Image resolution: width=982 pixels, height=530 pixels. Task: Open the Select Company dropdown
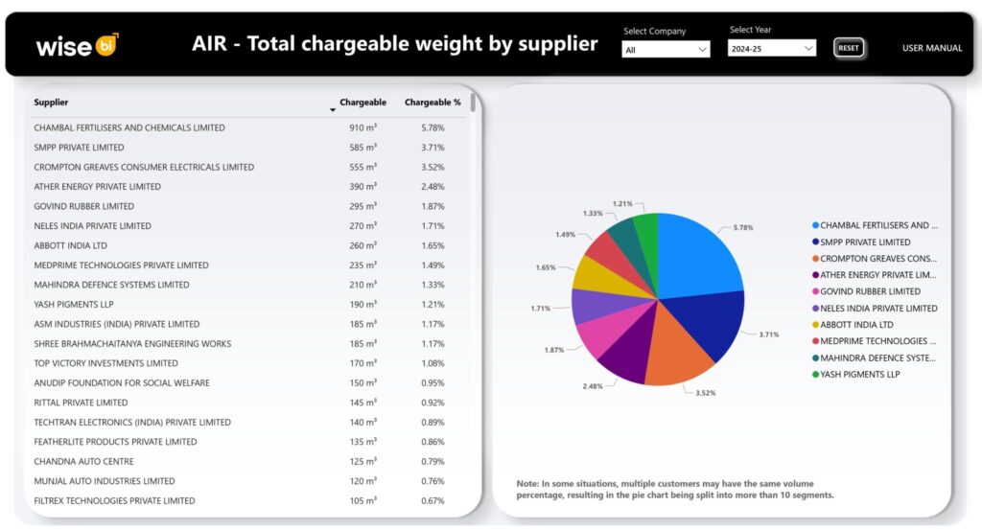point(666,49)
